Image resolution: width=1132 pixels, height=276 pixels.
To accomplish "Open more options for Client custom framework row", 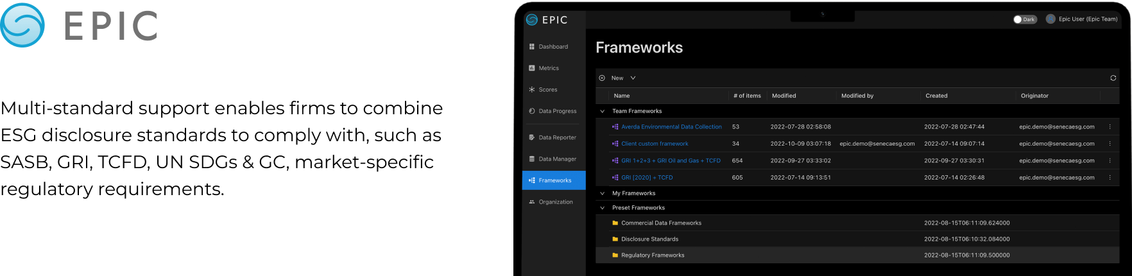I will pyautogui.click(x=1110, y=144).
